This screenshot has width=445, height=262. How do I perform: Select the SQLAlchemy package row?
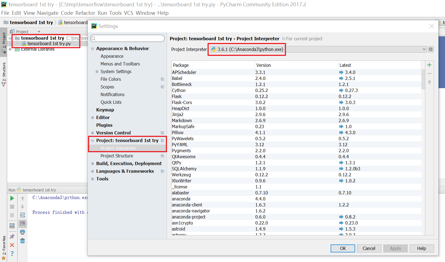[296, 169]
